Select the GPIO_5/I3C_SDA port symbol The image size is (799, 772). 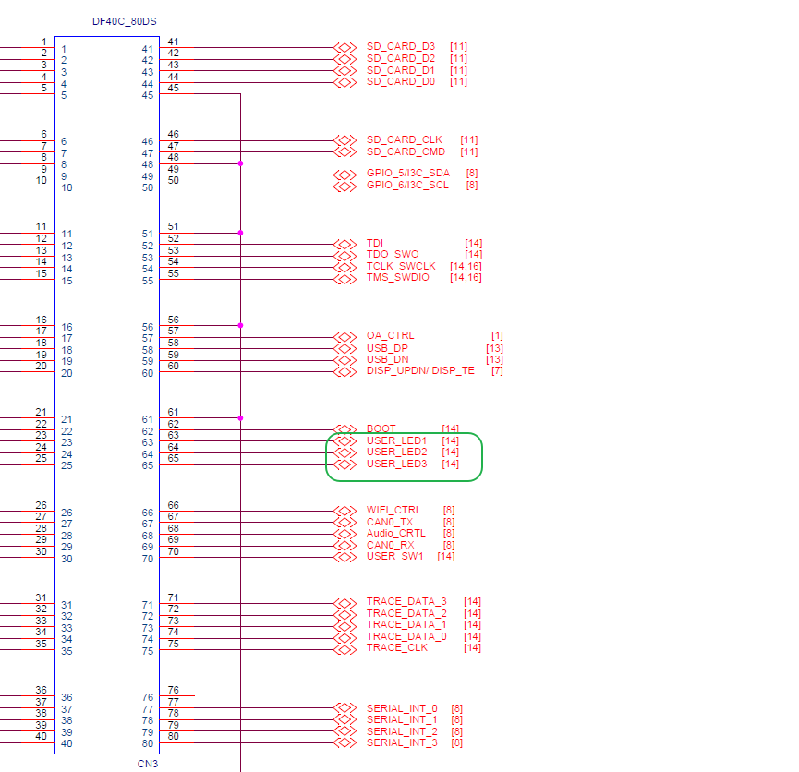[x=345, y=175]
